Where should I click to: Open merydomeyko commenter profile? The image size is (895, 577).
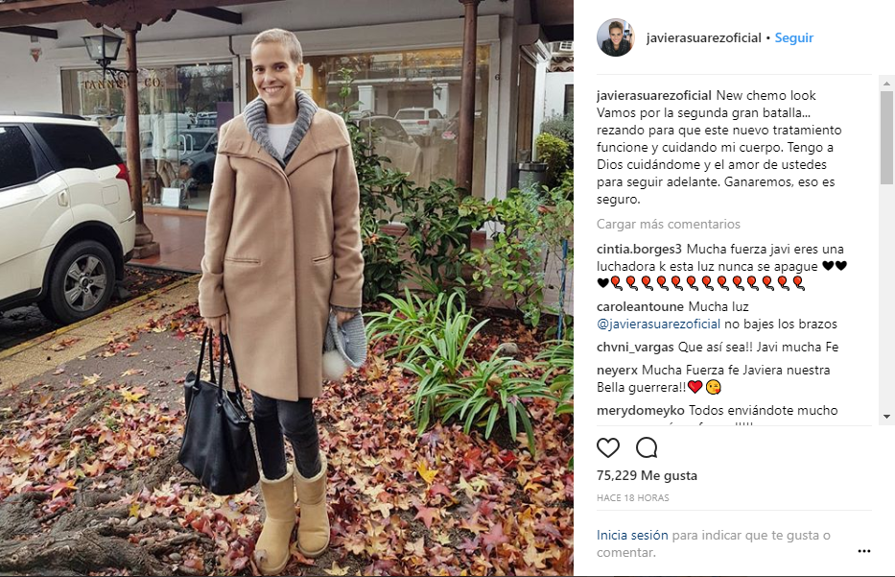click(641, 410)
